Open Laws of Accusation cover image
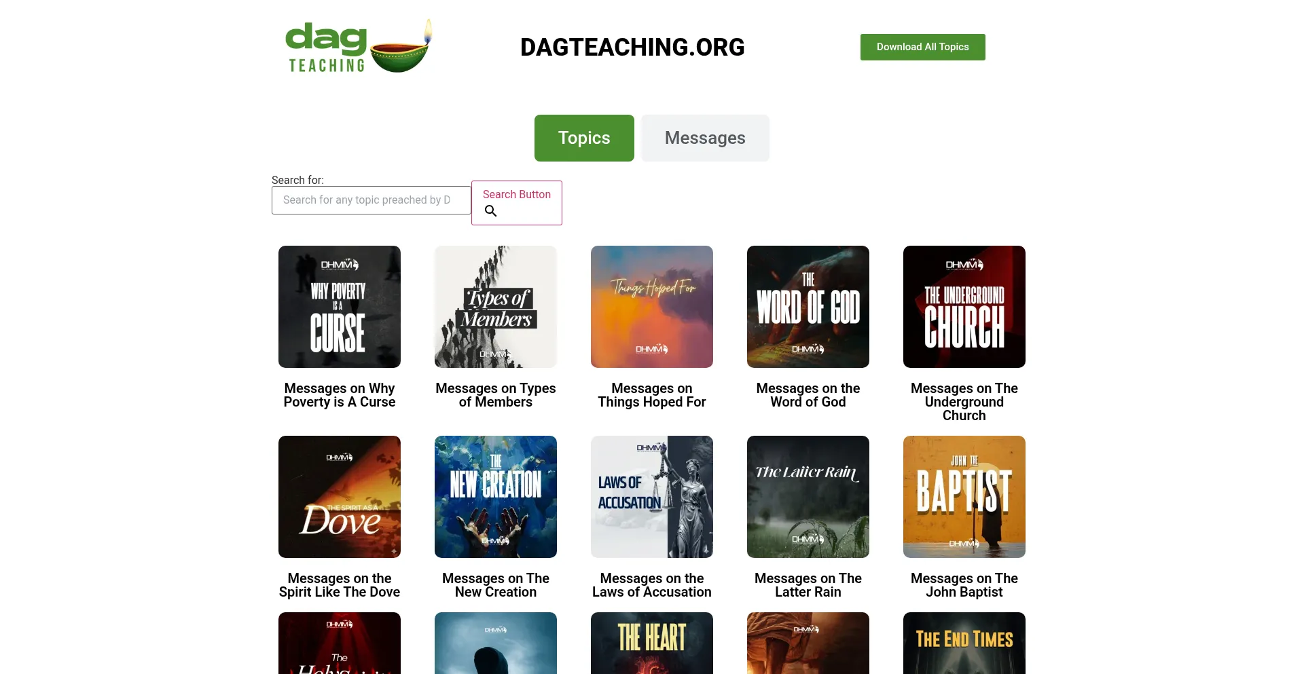The width and height of the screenshot is (1304, 674). 652,497
